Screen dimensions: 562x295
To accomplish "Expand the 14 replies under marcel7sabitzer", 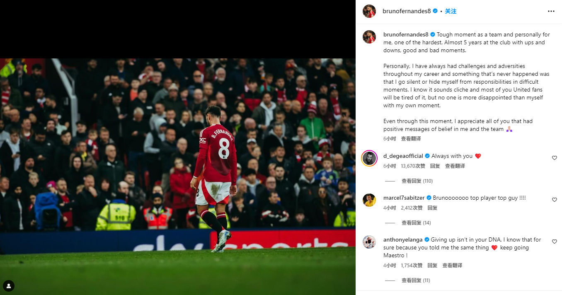I will click(416, 223).
